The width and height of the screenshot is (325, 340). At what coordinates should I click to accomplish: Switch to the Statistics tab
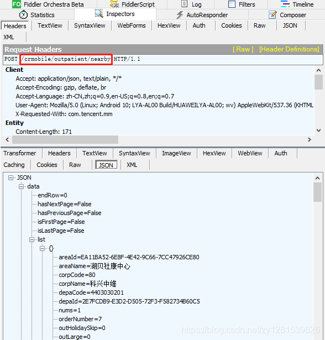[37, 15]
